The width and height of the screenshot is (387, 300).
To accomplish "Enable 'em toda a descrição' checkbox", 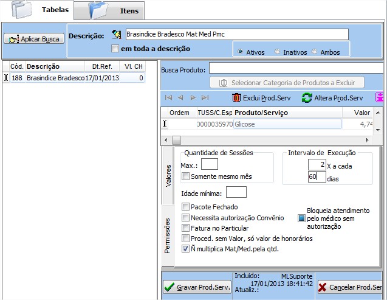I will tap(115, 49).
